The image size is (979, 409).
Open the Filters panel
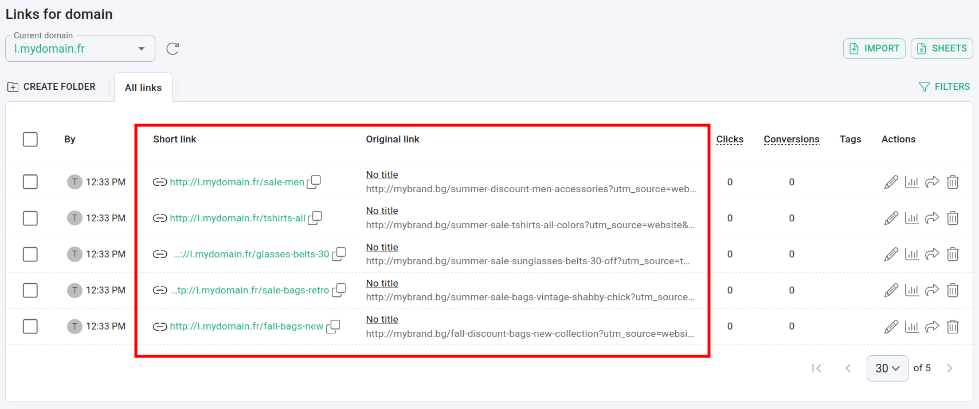tap(944, 87)
